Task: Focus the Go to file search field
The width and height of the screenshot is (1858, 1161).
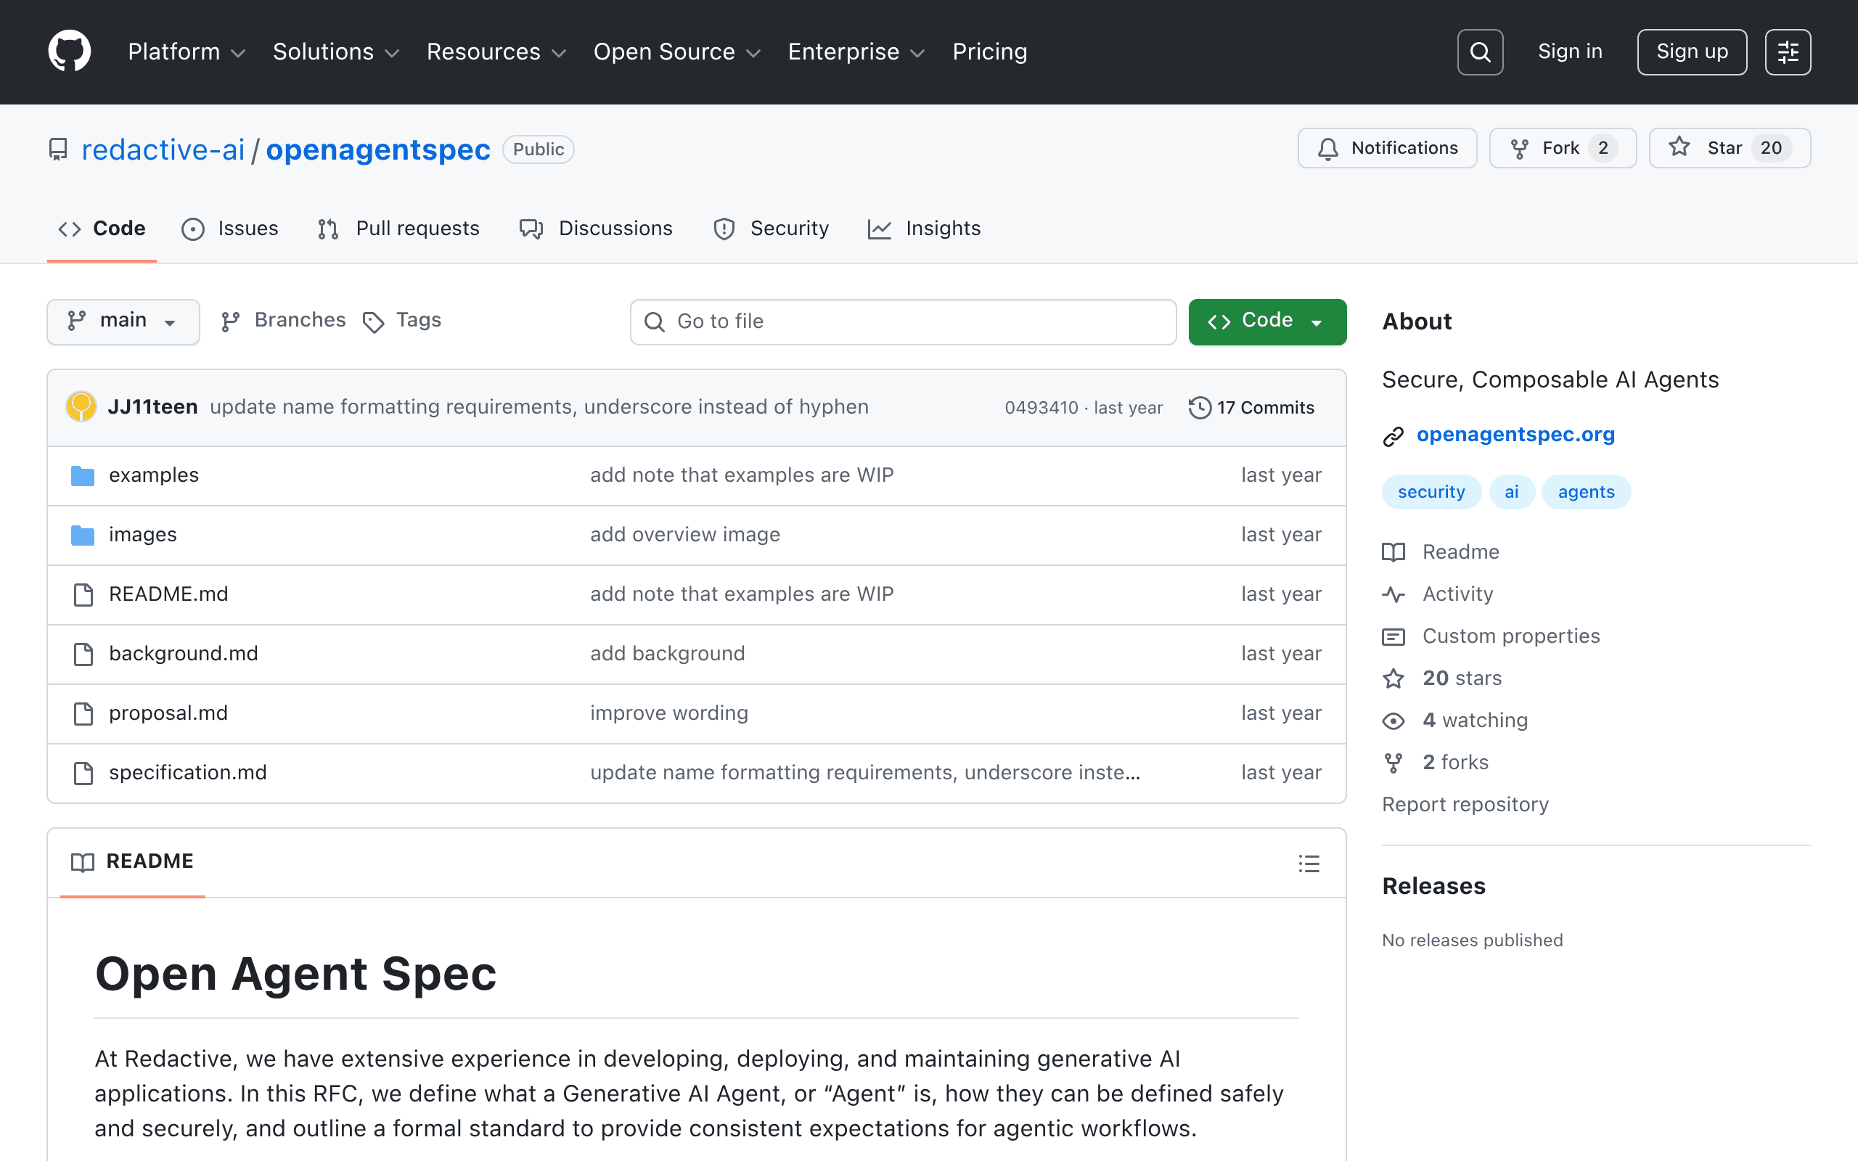Action: point(903,321)
